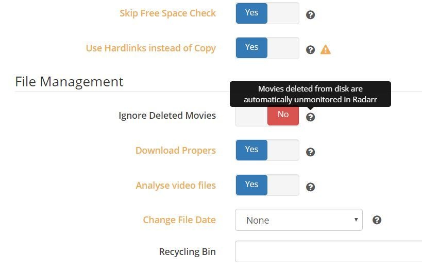Click the orange warning triangle icon
The height and width of the screenshot is (274, 422).
(x=326, y=50)
